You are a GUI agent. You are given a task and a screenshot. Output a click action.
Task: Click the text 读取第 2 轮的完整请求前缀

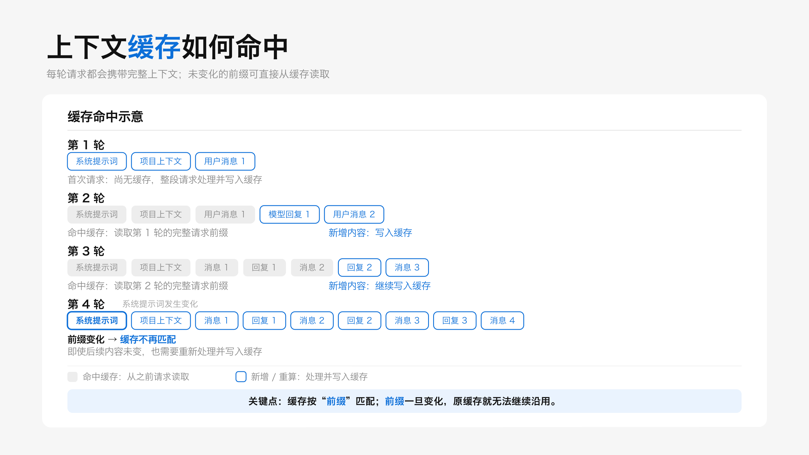point(171,286)
